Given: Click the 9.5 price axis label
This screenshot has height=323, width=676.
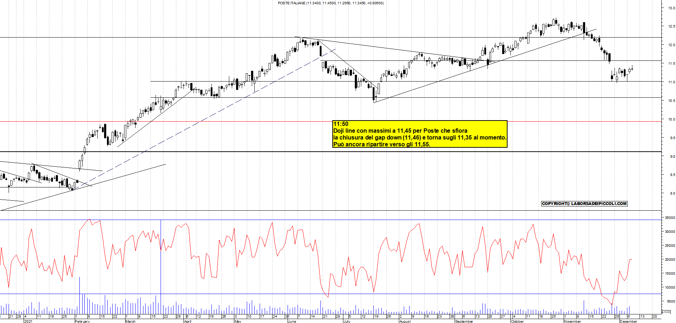Looking at the screenshot, I should [672, 138].
